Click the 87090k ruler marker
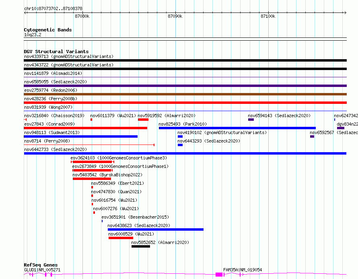 [175, 16]
